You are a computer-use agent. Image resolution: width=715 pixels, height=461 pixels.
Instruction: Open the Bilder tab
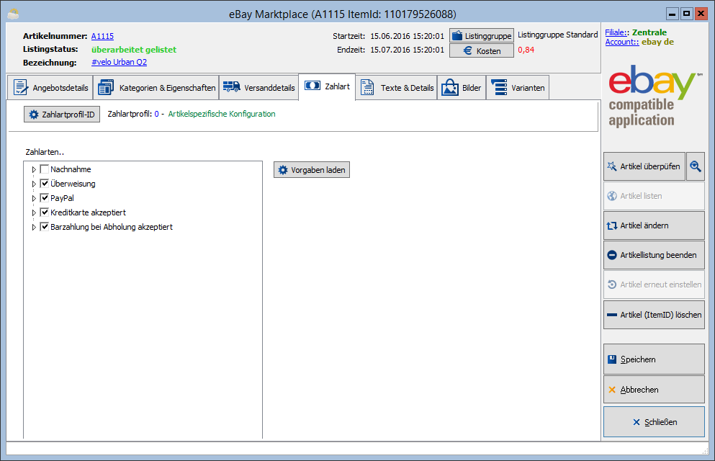point(462,88)
